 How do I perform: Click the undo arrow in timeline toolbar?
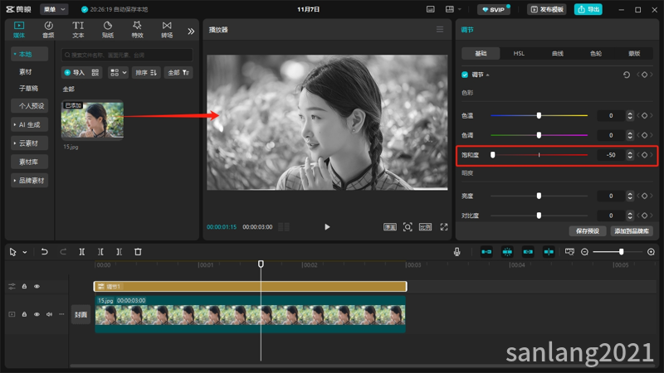pos(44,252)
